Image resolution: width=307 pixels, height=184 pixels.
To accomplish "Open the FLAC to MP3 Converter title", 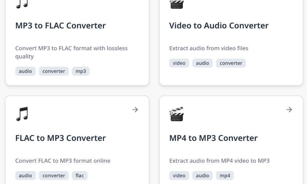I will click(x=60, y=138).
